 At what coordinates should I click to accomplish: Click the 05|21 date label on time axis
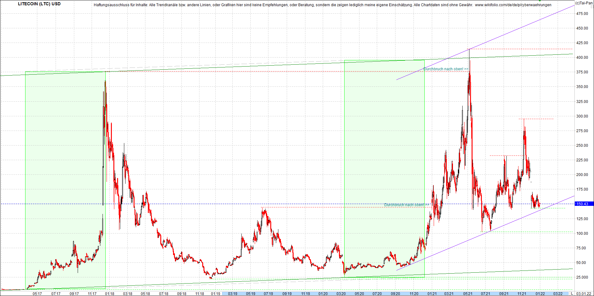pos(468,294)
